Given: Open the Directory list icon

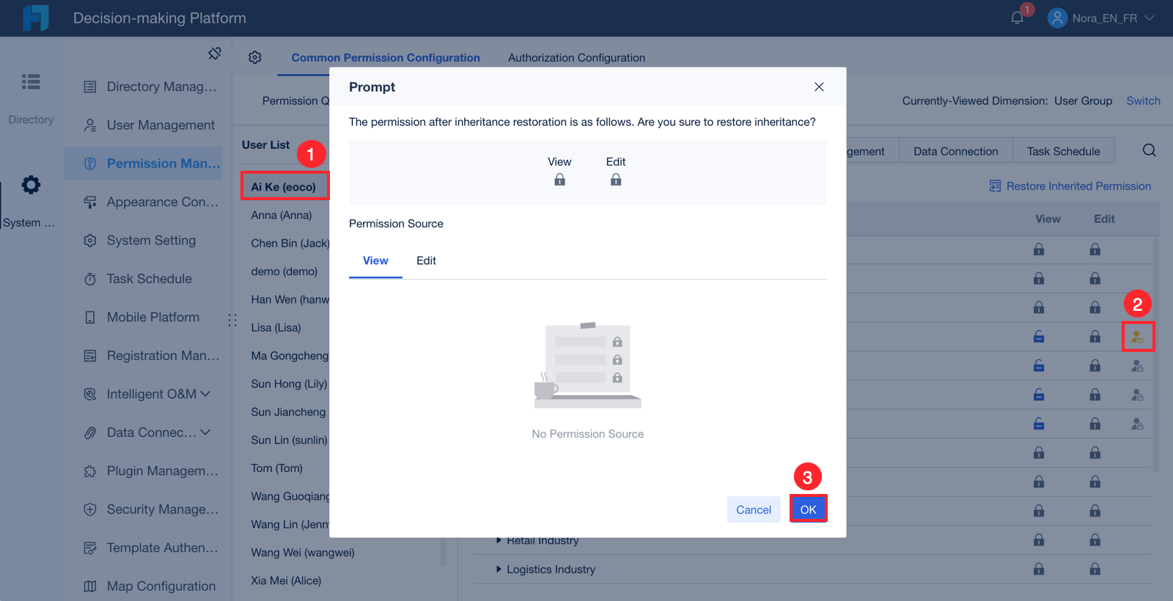Looking at the screenshot, I should click(31, 82).
